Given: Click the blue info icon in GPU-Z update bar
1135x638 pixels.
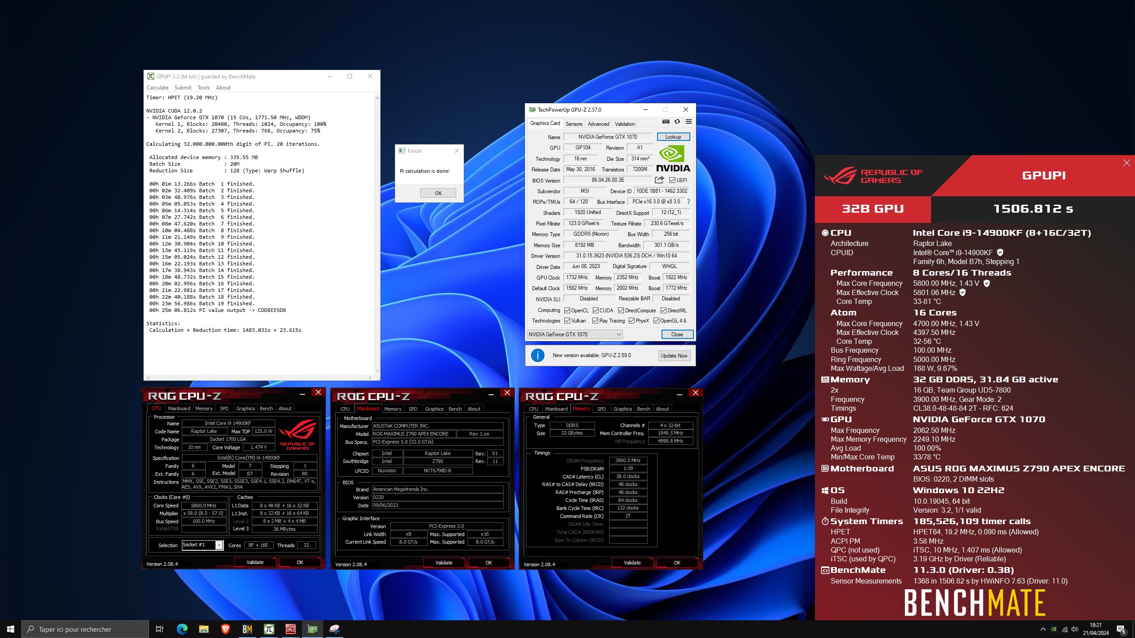Looking at the screenshot, I should point(537,355).
